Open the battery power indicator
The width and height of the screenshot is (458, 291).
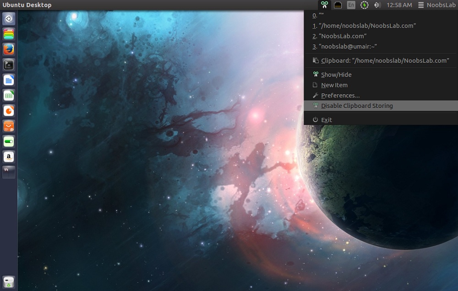point(364,5)
